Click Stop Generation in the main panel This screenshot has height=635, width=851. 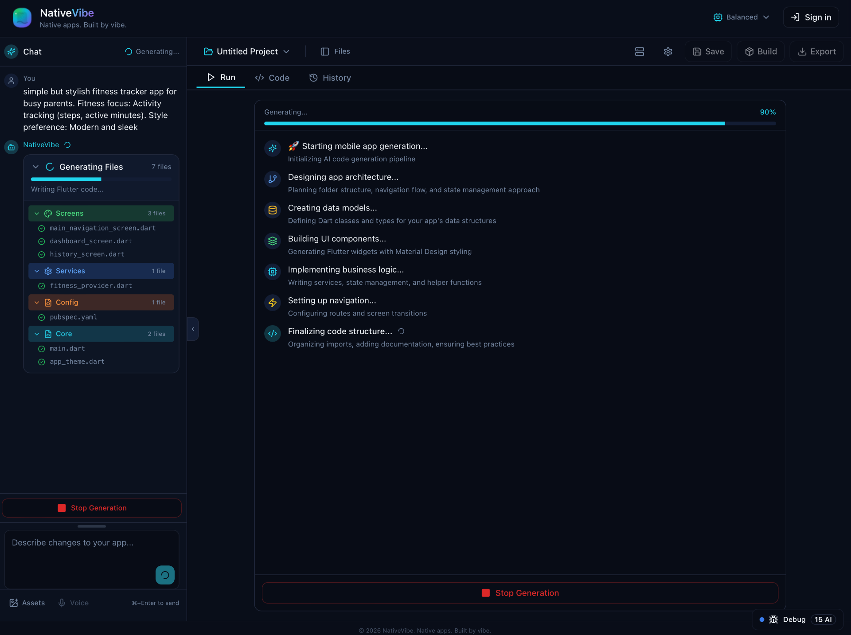[520, 593]
